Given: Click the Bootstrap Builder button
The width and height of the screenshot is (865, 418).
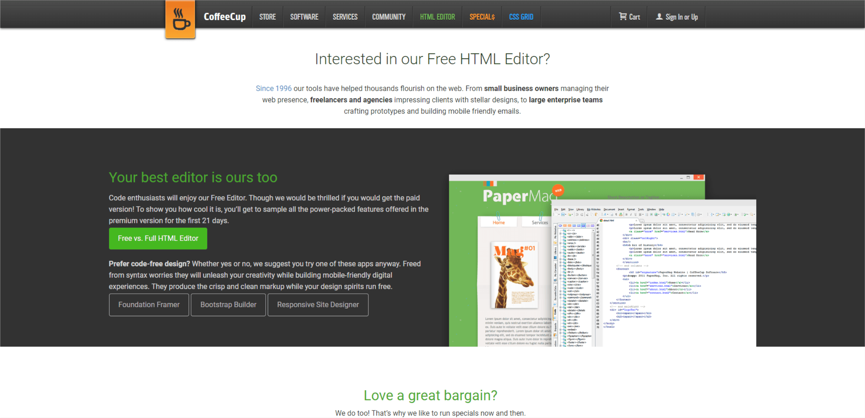Looking at the screenshot, I should pos(228,305).
